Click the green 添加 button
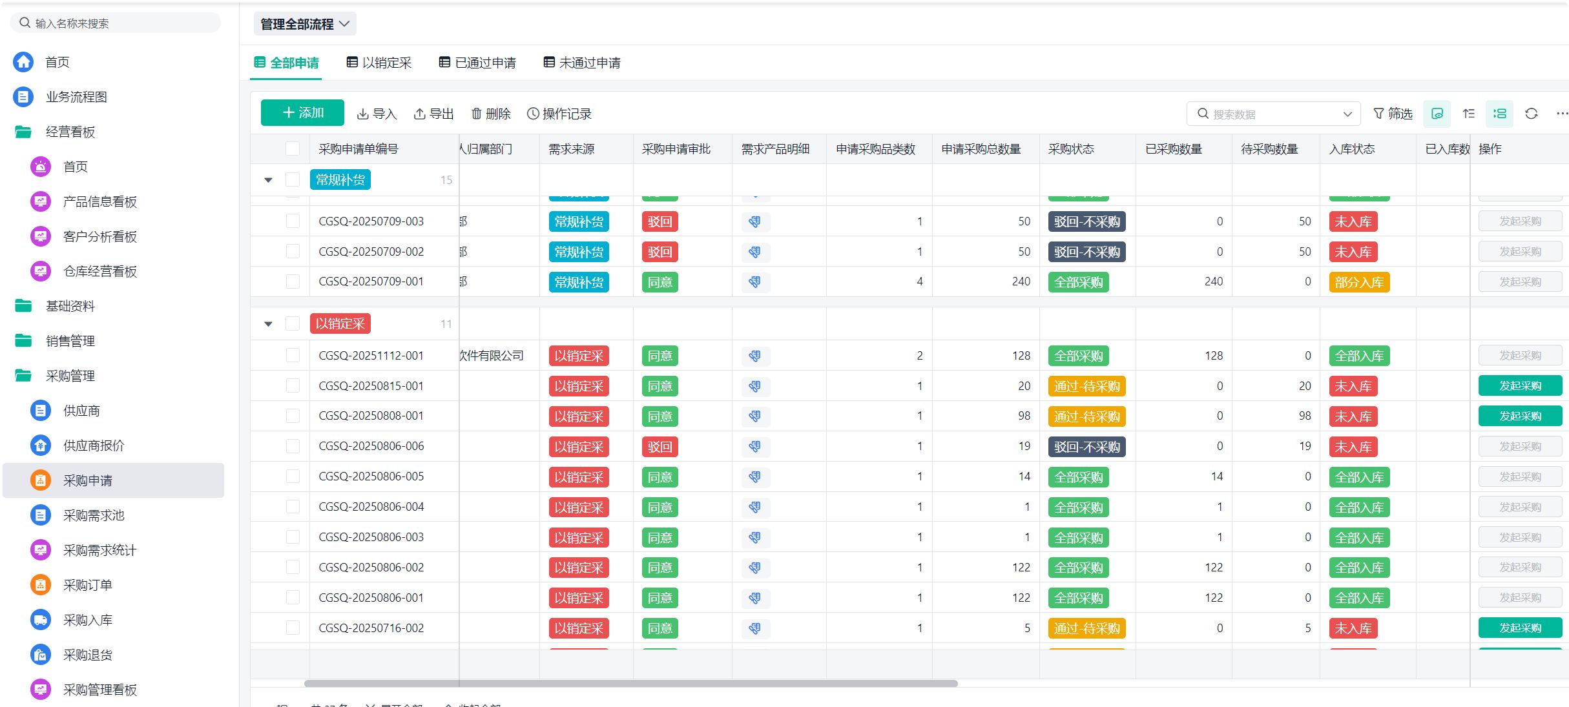This screenshot has height=707, width=1569. click(302, 113)
